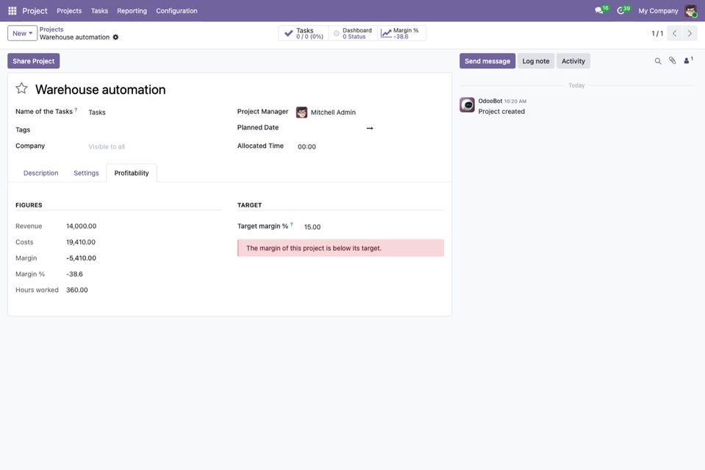Show followers via the person icon

(x=688, y=61)
